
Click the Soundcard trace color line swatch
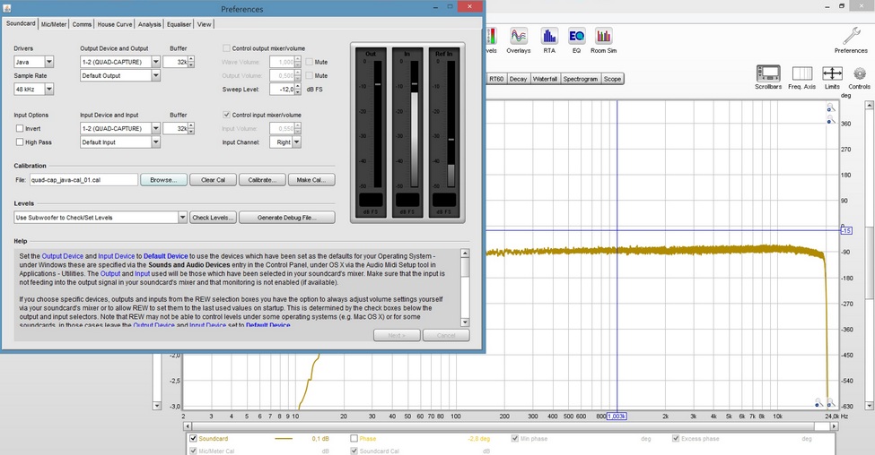tap(284, 439)
